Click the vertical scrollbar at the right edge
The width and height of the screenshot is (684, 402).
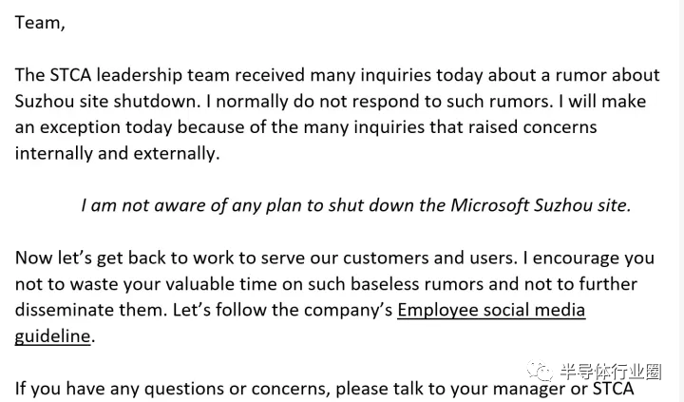tap(681, 201)
